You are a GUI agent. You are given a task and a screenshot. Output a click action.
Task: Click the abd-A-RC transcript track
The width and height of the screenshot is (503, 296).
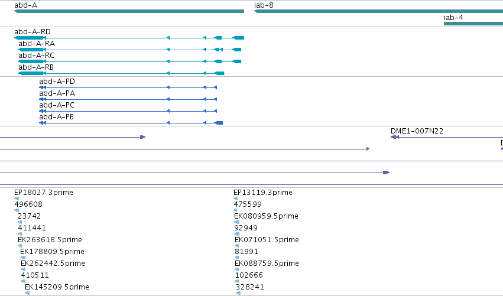[x=129, y=61]
